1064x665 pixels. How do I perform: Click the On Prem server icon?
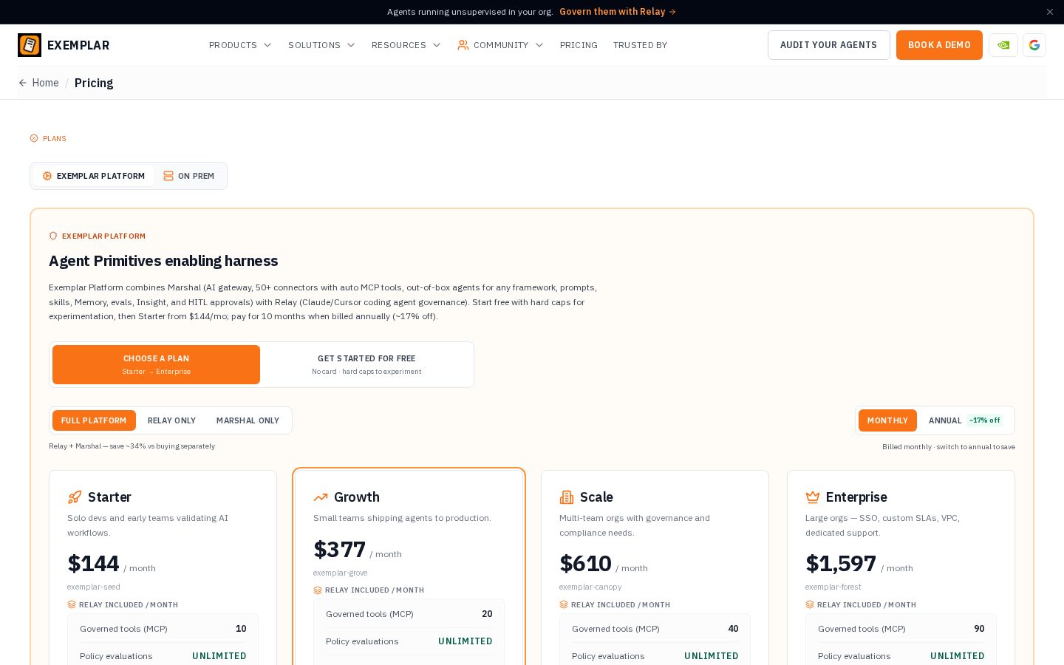point(168,176)
